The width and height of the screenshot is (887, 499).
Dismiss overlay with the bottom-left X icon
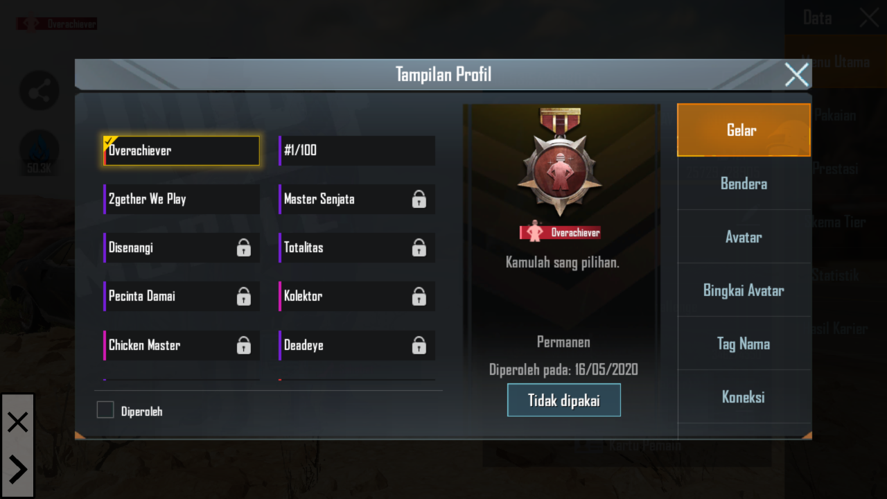[x=17, y=421]
